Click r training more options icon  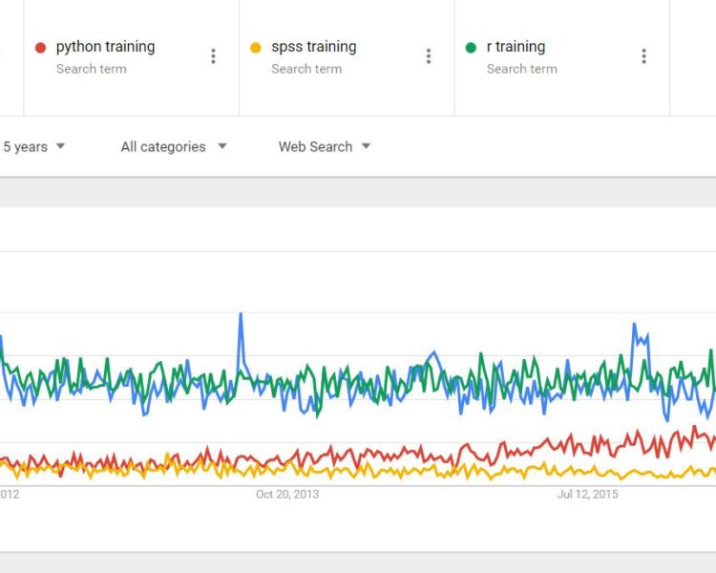click(644, 56)
